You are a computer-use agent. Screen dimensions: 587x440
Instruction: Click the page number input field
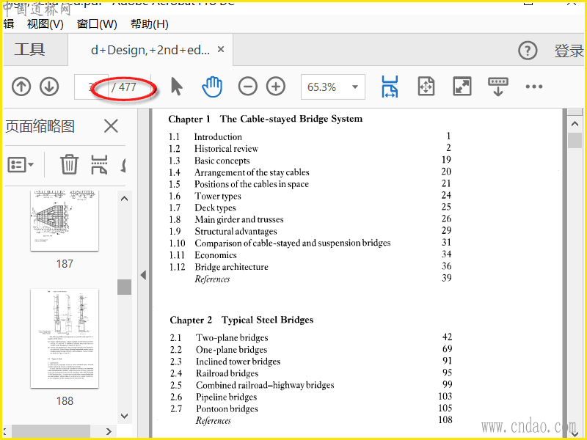91,87
